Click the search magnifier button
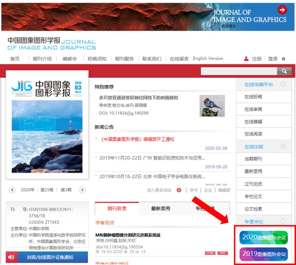The height and width of the screenshot is (265, 296). [x=284, y=71]
